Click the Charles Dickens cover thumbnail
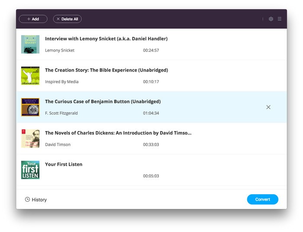The width and height of the screenshot is (303, 232). point(30,138)
